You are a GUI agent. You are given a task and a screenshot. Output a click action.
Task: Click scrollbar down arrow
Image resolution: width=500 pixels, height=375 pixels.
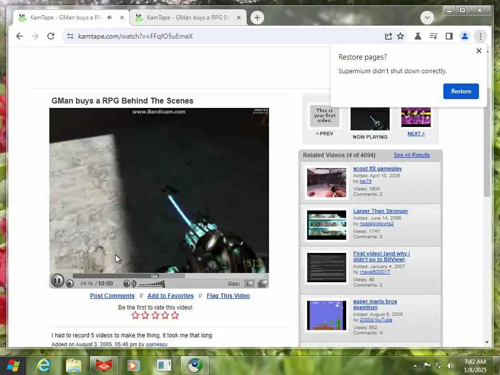click(487, 342)
